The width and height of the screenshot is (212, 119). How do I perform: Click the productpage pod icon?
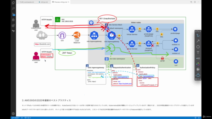tap(175, 29)
